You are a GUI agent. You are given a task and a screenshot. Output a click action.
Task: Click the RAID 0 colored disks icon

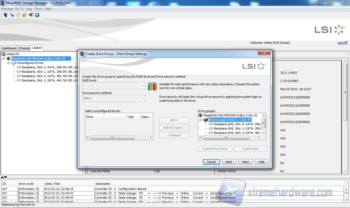pyautogui.click(x=152, y=86)
